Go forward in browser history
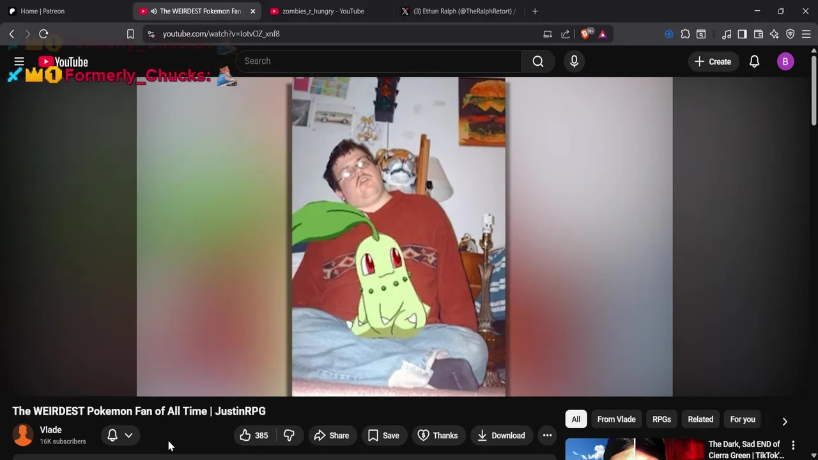 [x=27, y=34]
